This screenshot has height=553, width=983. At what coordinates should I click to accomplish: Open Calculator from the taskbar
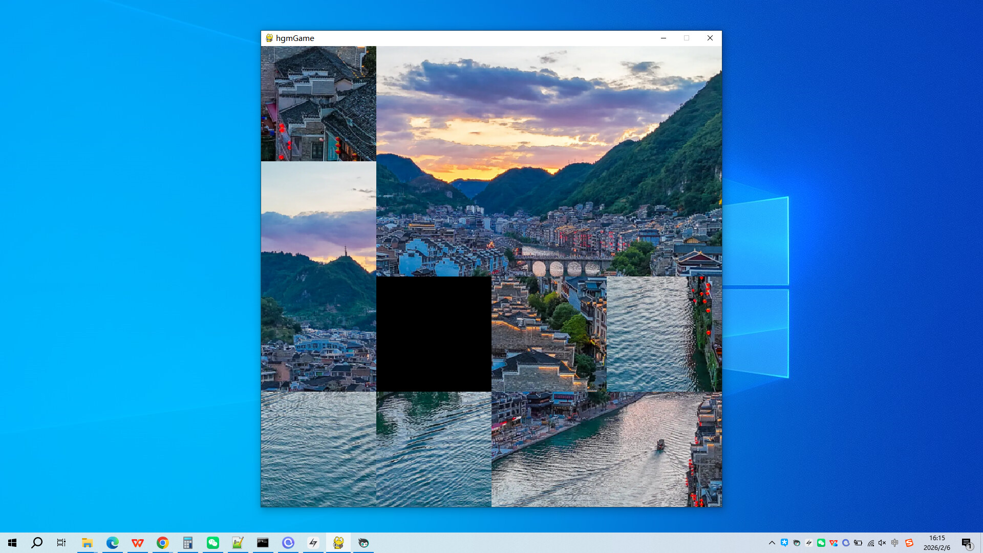[188, 543]
